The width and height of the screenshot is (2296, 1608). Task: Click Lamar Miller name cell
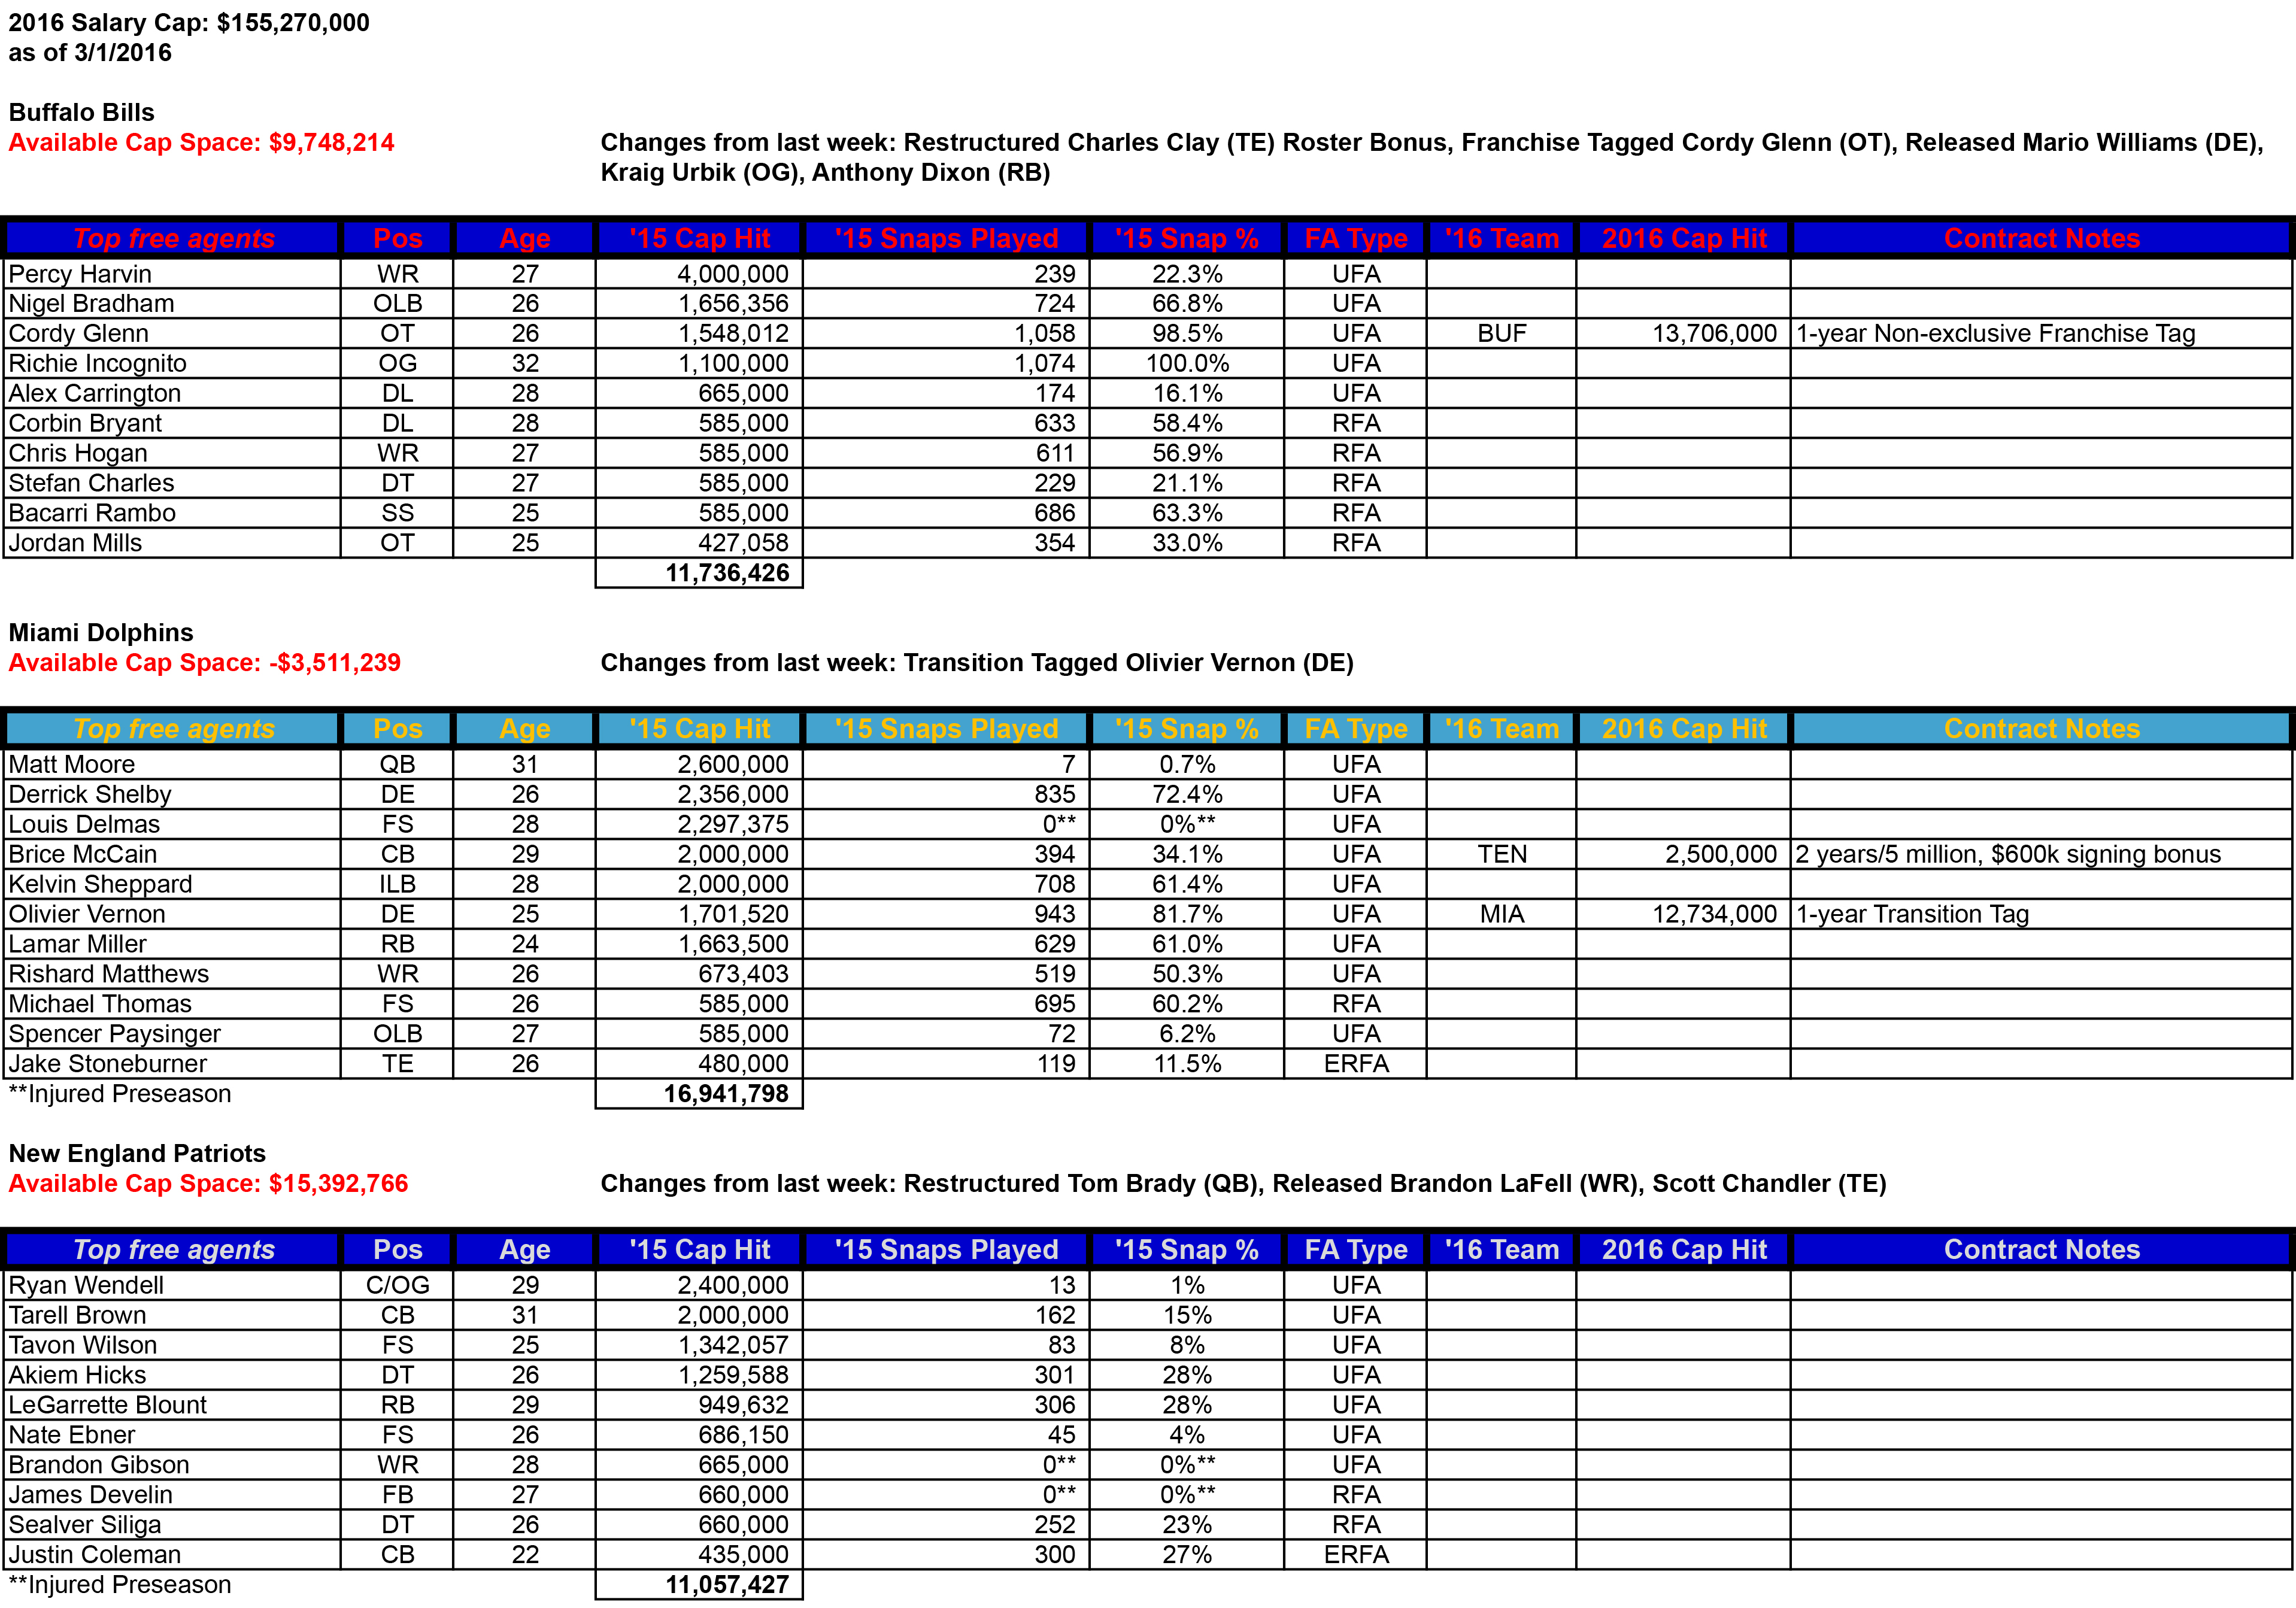[172, 945]
